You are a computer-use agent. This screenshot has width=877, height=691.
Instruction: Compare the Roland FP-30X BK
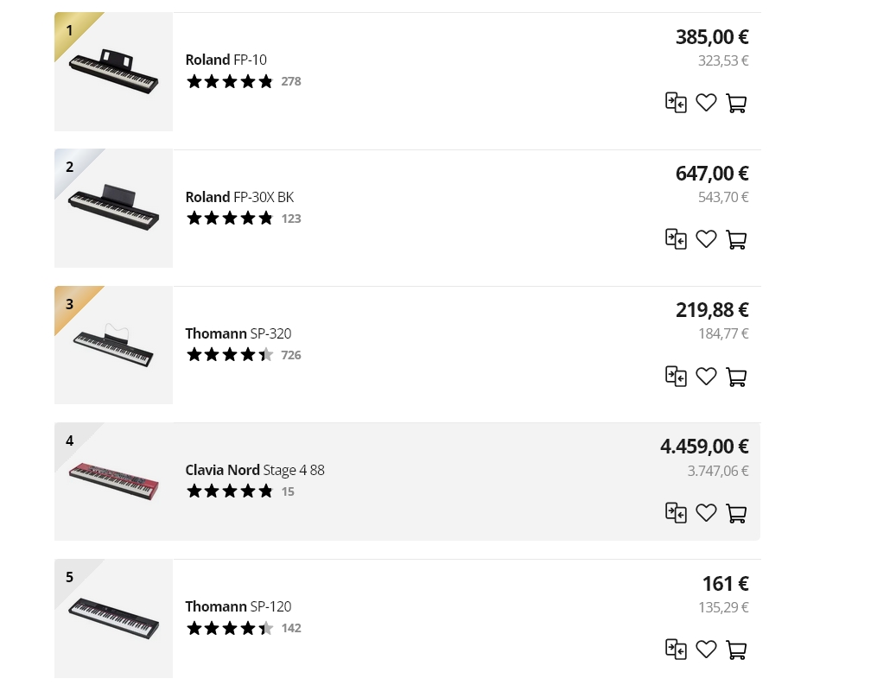click(676, 239)
